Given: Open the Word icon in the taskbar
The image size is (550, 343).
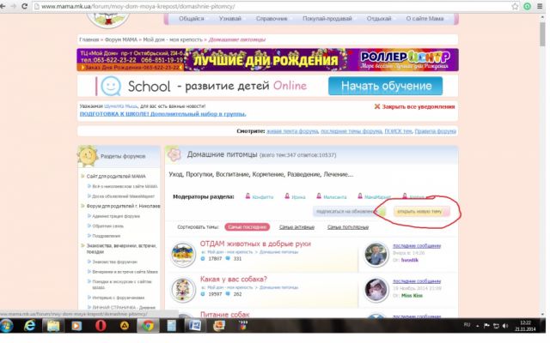Looking at the screenshot, I should tap(194, 327).
